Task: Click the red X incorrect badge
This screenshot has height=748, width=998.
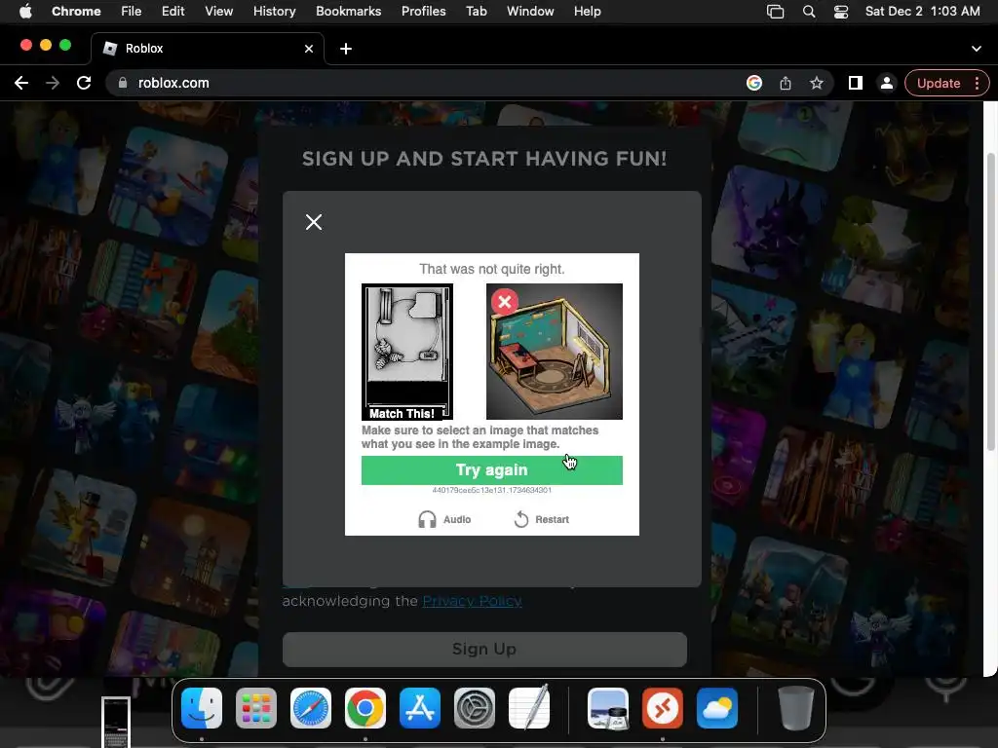Action: pos(505,302)
